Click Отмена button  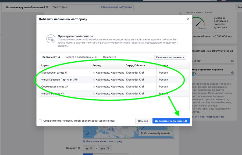[x=143, y=121]
